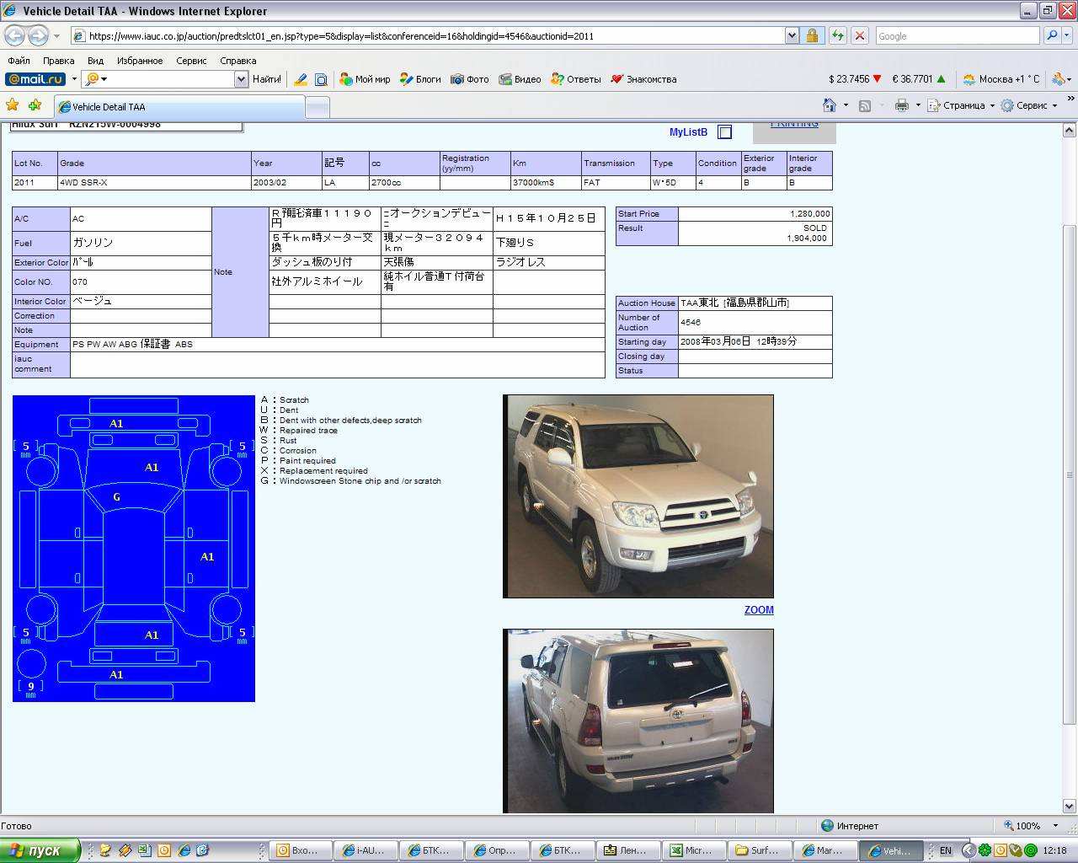
Task: Go back with the browser Back arrow
Action: [x=15, y=36]
